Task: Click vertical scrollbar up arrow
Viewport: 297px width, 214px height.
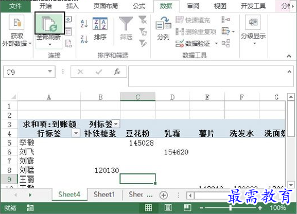Action: [291, 97]
